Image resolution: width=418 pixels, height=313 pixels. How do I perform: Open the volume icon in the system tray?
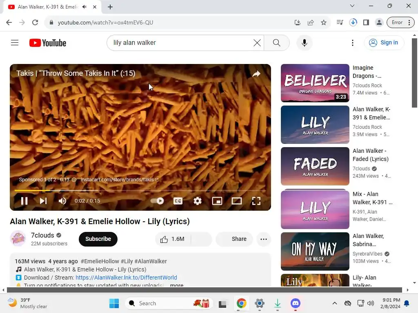[371, 303]
